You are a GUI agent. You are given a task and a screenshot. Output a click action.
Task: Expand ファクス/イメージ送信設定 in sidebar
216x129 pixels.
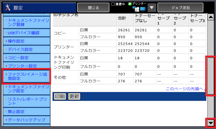26,76
